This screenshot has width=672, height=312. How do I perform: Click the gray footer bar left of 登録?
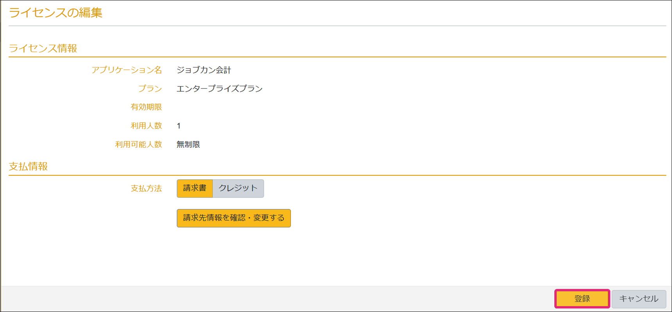pos(274,299)
